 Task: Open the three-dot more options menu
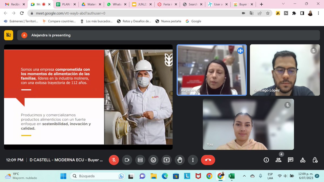tap(193, 160)
